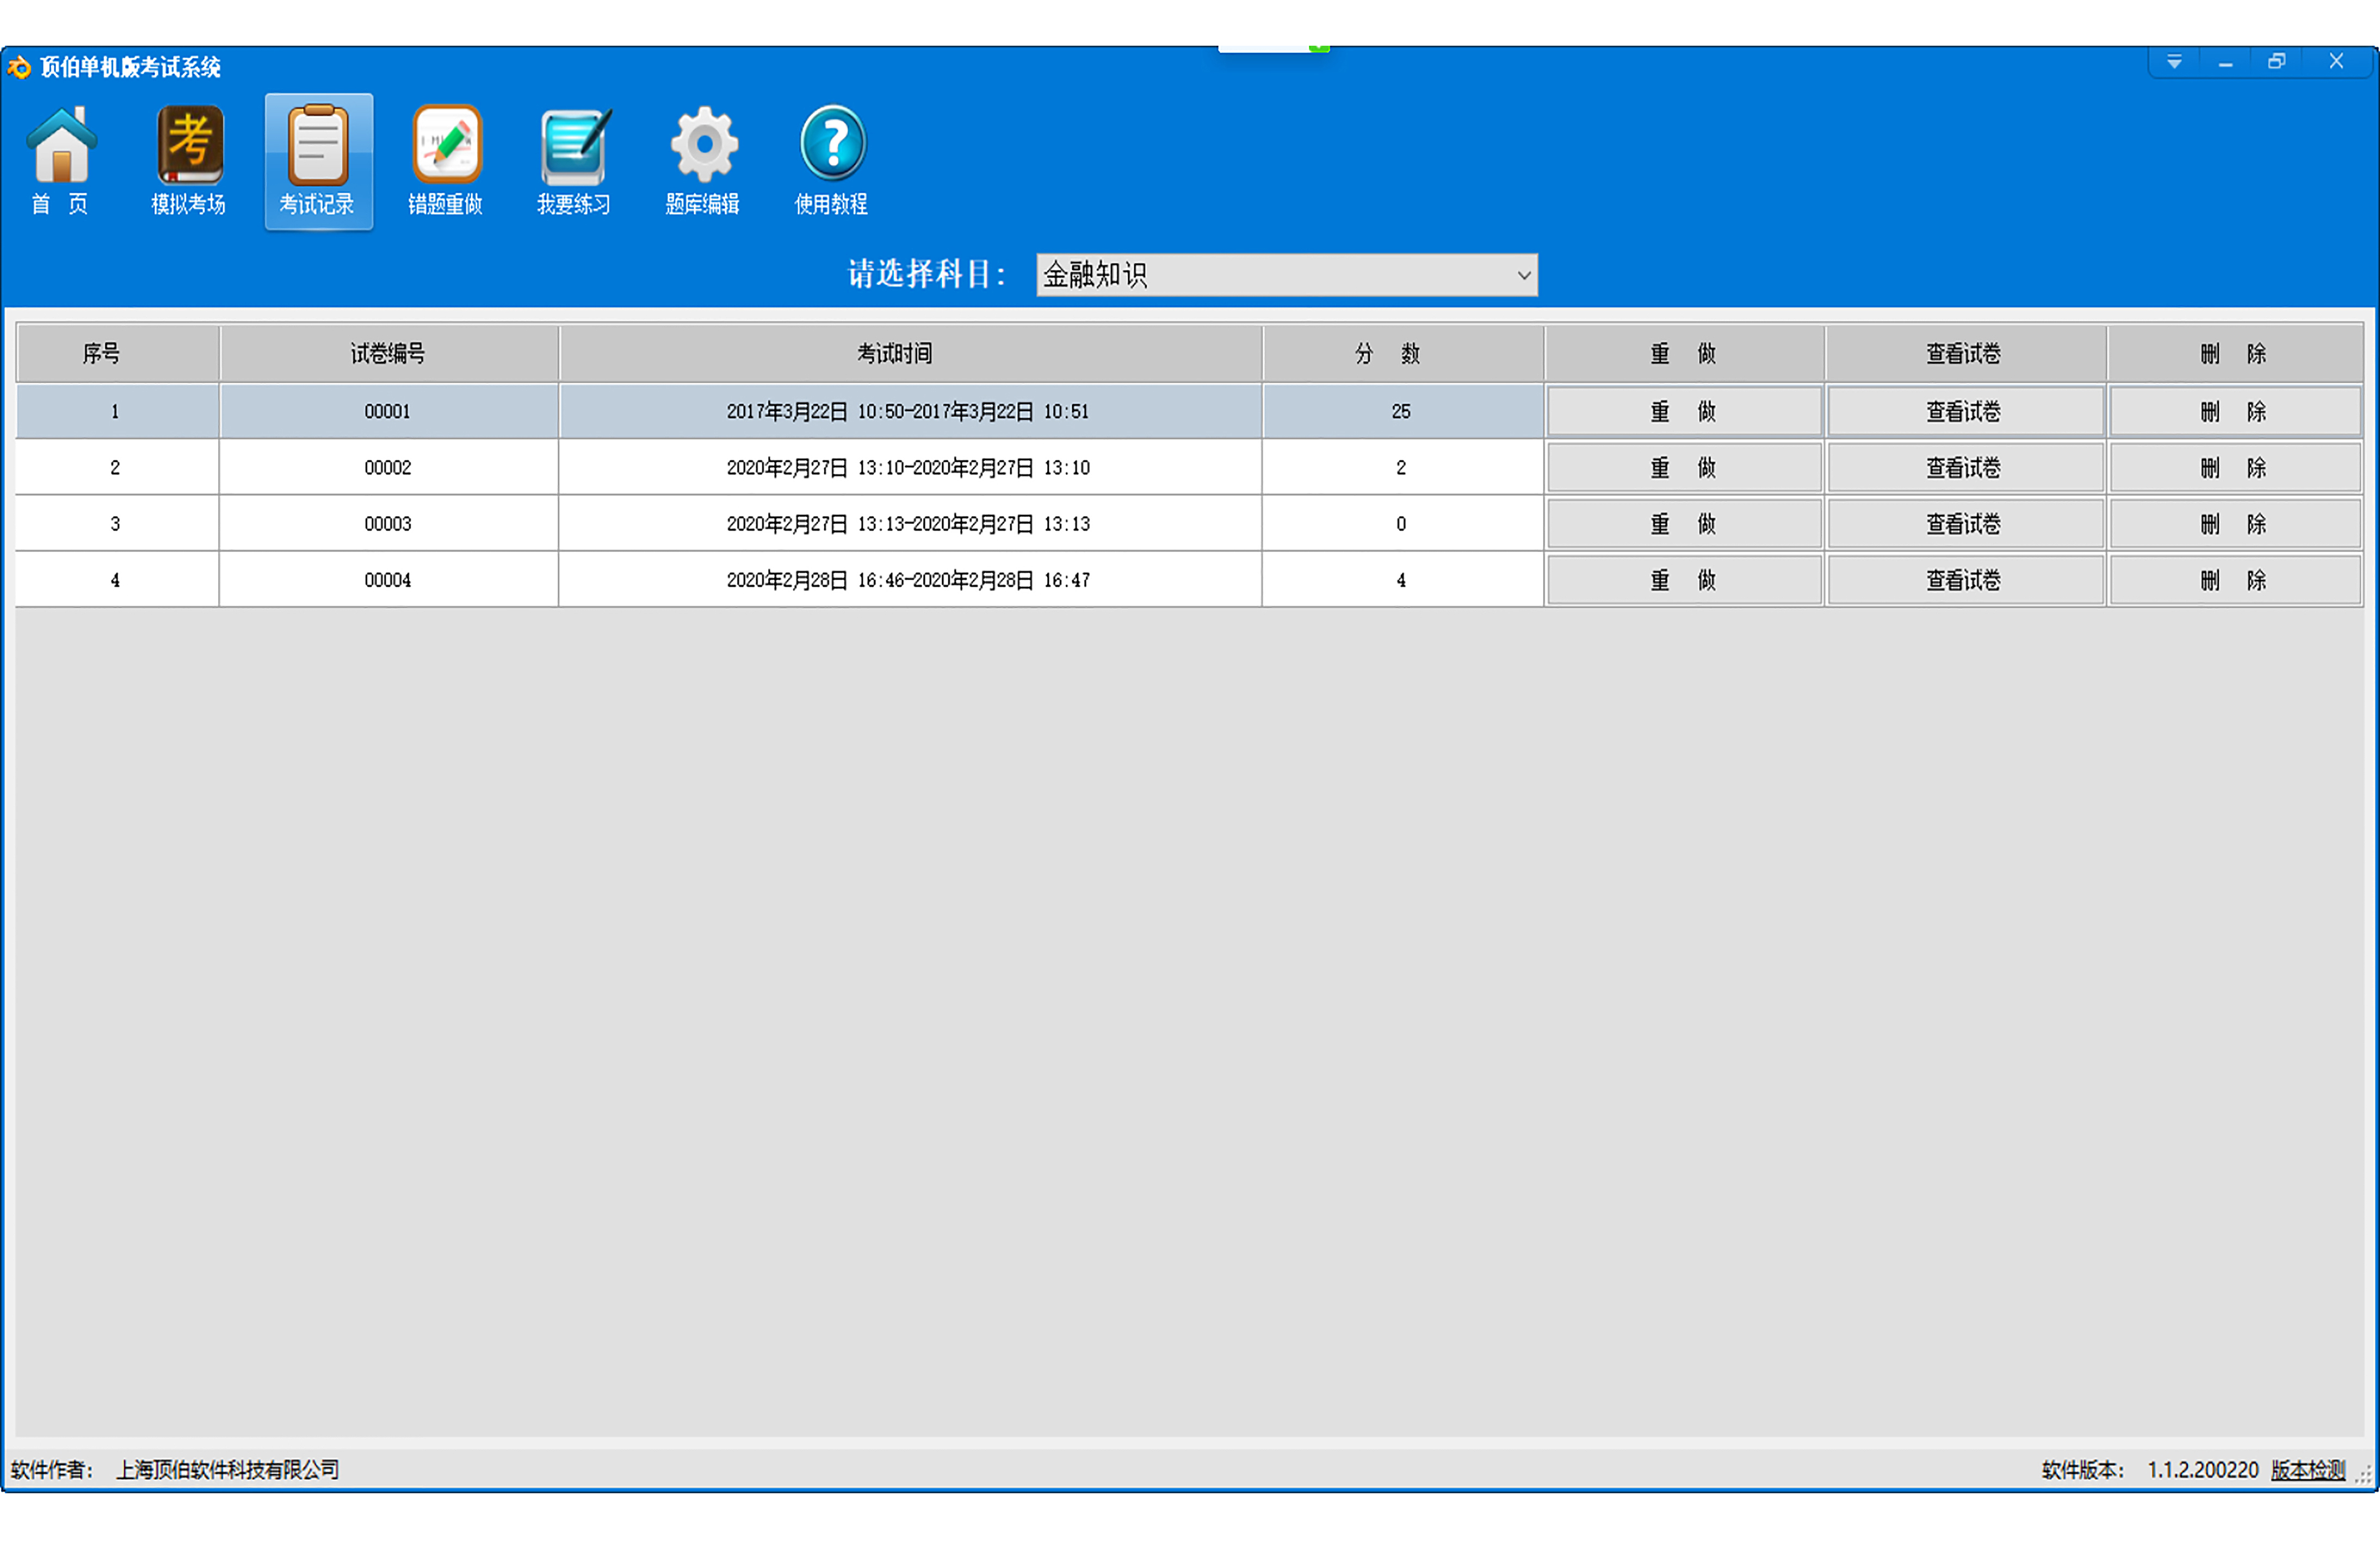Click 重做 for exam paper 00004
The width and height of the screenshot is (2380, 1558).
click(1684, 580)
